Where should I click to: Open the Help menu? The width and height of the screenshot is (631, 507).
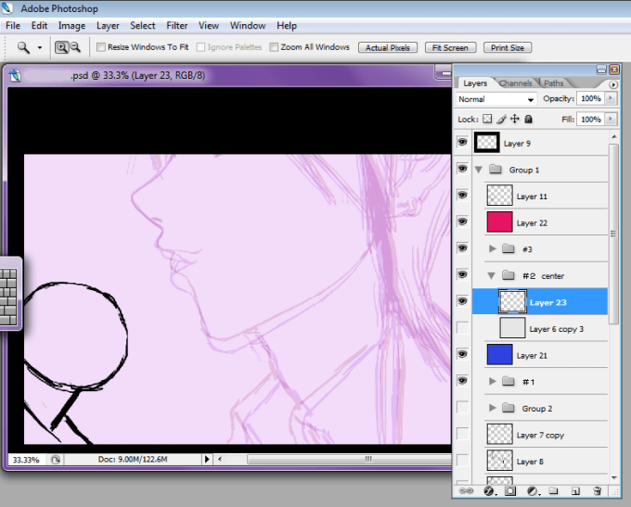pyautogui.click(x=287, y=26)
